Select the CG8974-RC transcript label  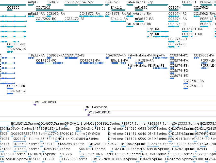pyautogui.click(x=177, y=14)
